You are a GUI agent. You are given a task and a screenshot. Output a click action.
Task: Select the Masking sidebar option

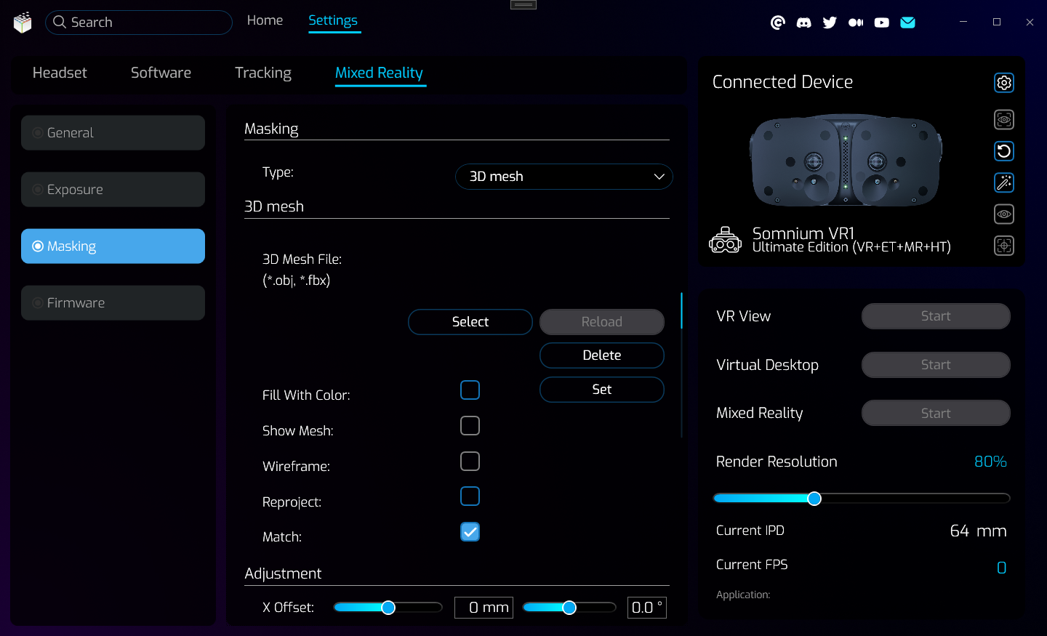[113, 246]
